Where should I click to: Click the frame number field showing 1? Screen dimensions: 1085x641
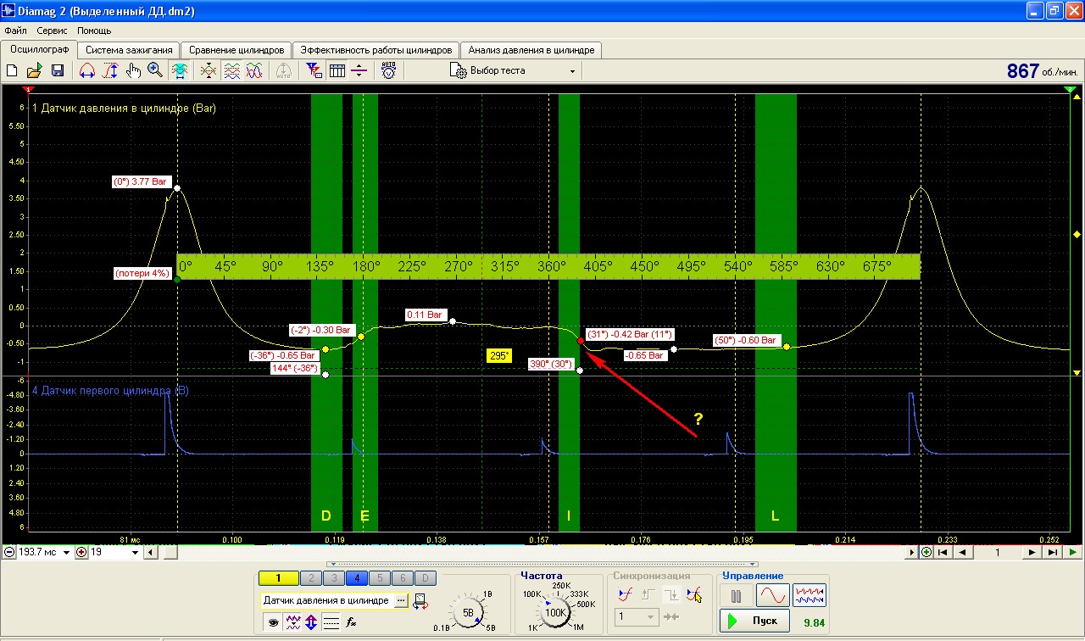(x=997, y=553)
